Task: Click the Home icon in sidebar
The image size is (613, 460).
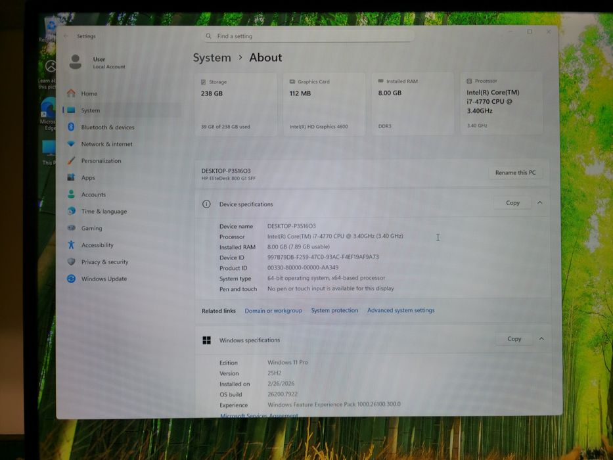Action: pyautogui.click(x=71, y=93)
